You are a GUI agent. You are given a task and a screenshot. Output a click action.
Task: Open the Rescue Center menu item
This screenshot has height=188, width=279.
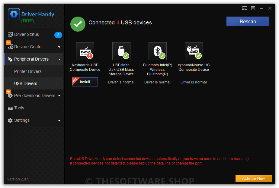(x=34, y=47)
